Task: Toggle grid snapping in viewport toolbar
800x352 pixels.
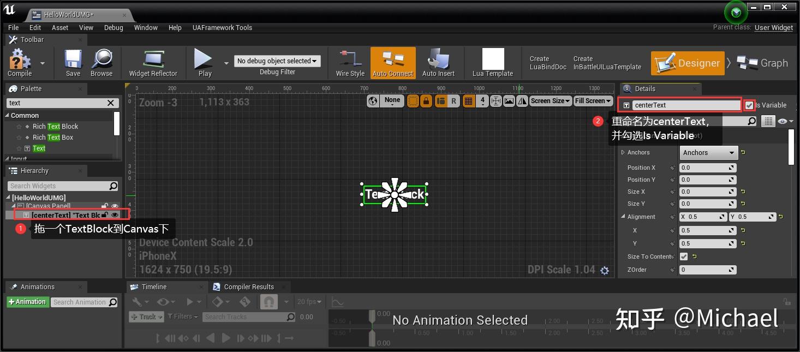Action: (468, 101)
